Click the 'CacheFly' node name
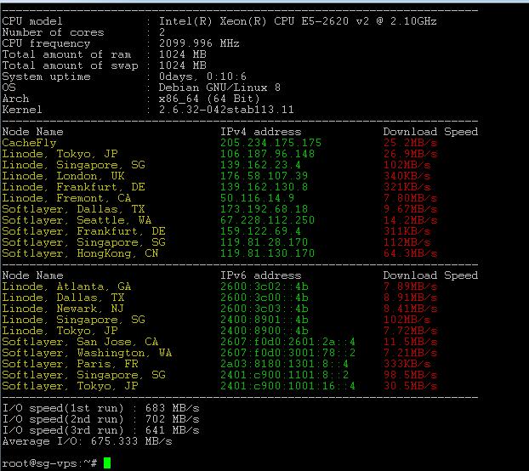Image resolution: width=529 pixels, height=471 pixels. [x=30, y=143]
